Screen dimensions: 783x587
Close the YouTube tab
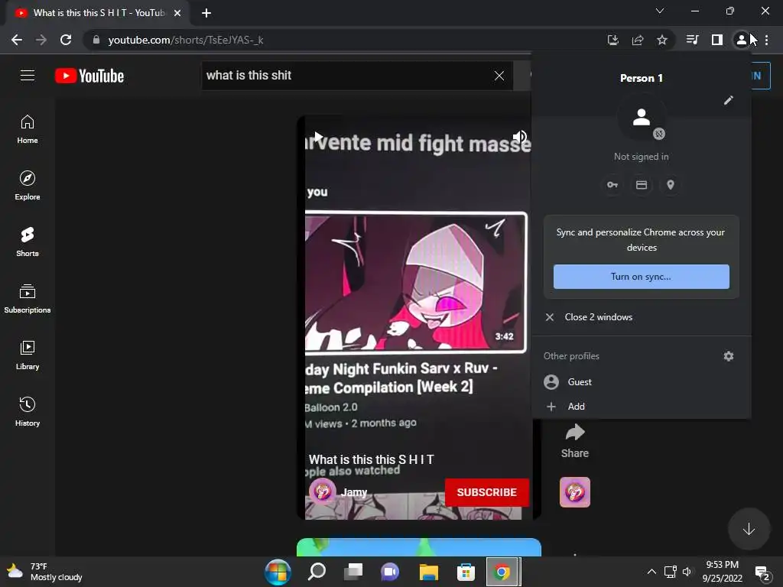pyautogui.click(x=177, y=13)
